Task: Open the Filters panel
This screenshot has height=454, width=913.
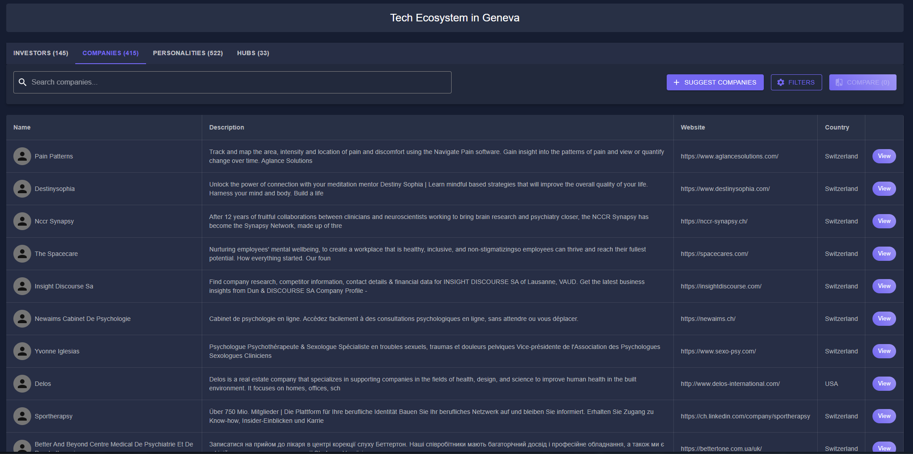Action: tap(796, 82)
